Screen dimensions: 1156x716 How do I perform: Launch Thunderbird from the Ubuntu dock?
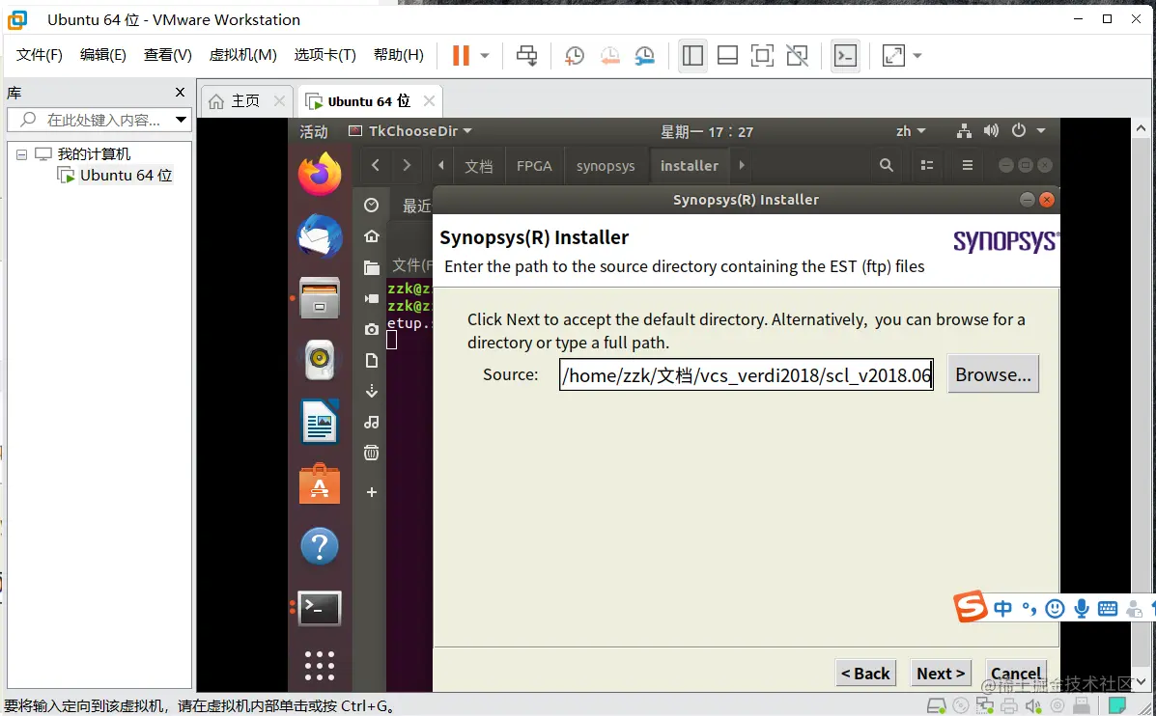(320, 235)
